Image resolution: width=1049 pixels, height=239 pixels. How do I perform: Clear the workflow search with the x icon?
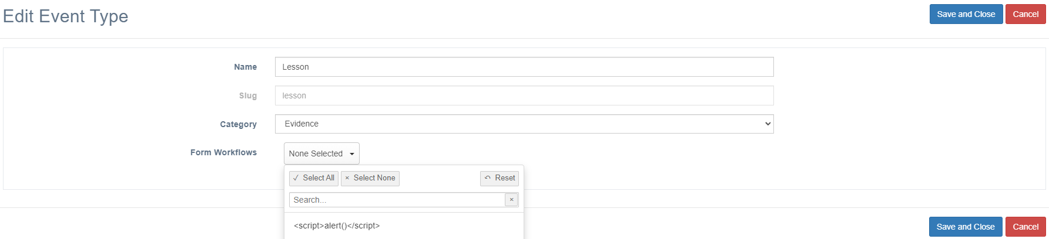(x=511, y=200)
